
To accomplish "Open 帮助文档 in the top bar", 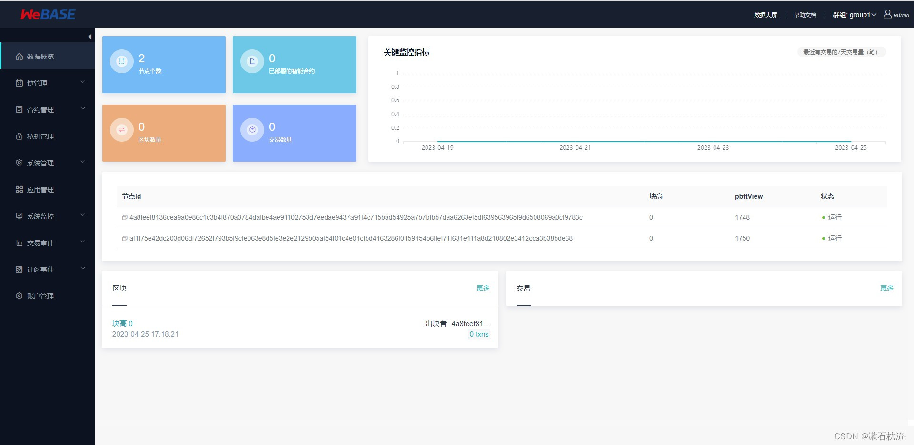I will [x=805, y=15].
